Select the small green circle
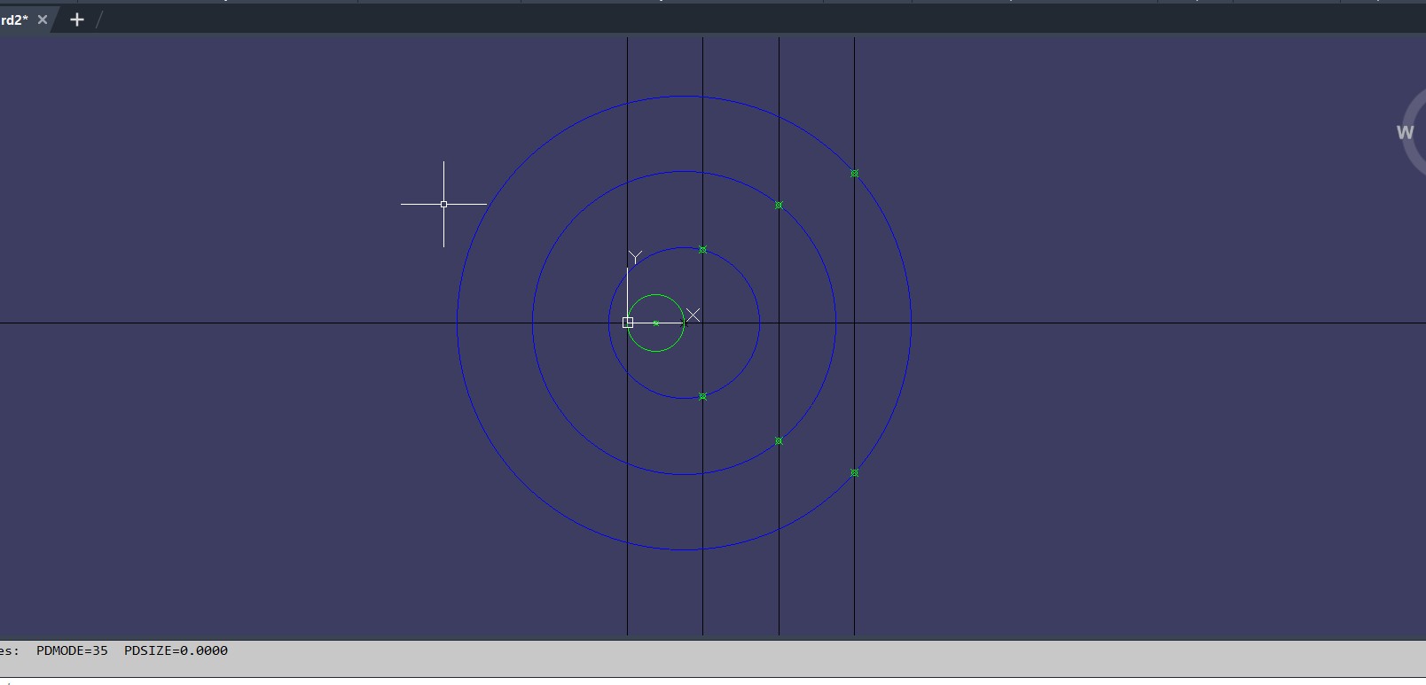Viewport: 1426px width, 685px height. 656,295
